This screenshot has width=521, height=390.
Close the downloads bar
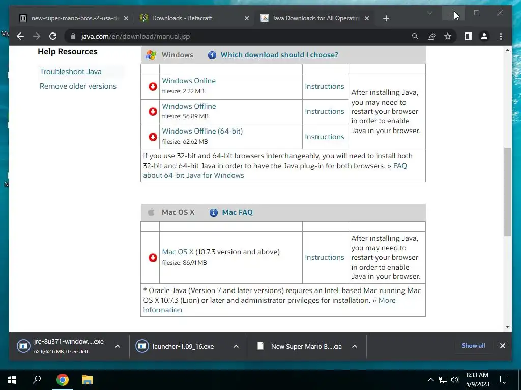tap(502, 346)
